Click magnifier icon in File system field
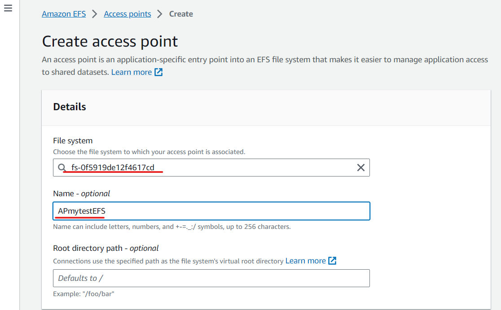501x310 pixels. 62,168
